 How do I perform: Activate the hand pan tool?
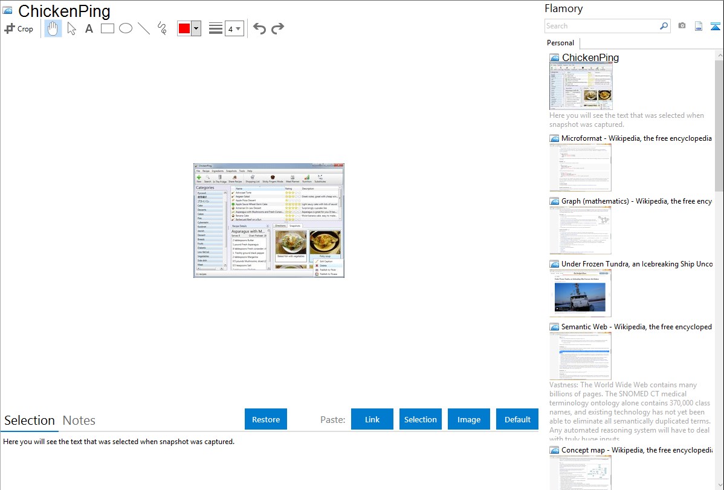(x=53, y=28)
